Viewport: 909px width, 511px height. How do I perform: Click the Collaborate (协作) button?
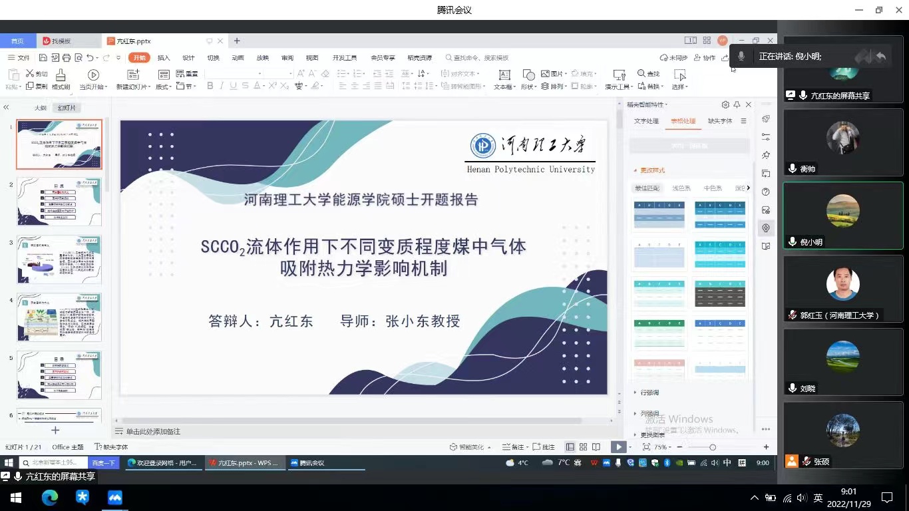[x=705, y=58]
